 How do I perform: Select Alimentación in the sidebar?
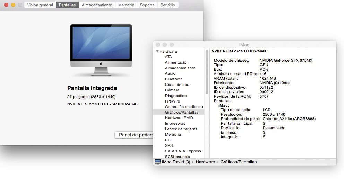pos(177,62)
